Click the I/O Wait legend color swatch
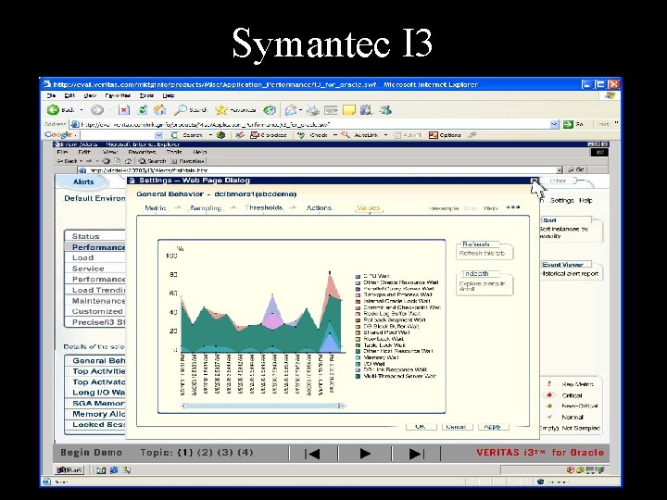Viewport: 667px width, 500px height. 358,364
